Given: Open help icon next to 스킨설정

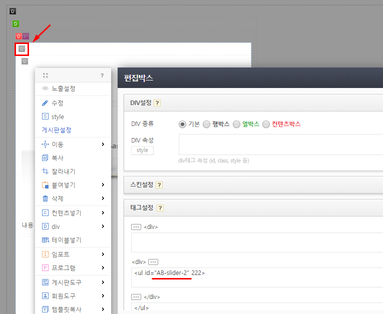Looking at the screenshot, I should click(159, 185).
